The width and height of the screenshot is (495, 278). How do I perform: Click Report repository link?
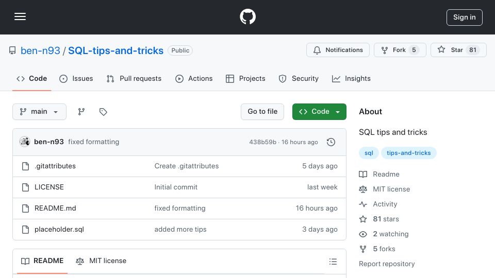tap(387, 264)
